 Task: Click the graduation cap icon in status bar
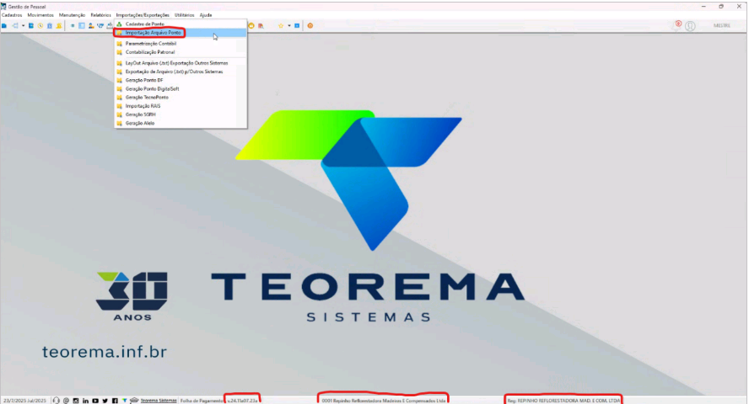click(134, 400)
